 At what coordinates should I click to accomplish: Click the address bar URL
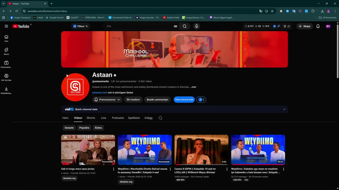47,11
